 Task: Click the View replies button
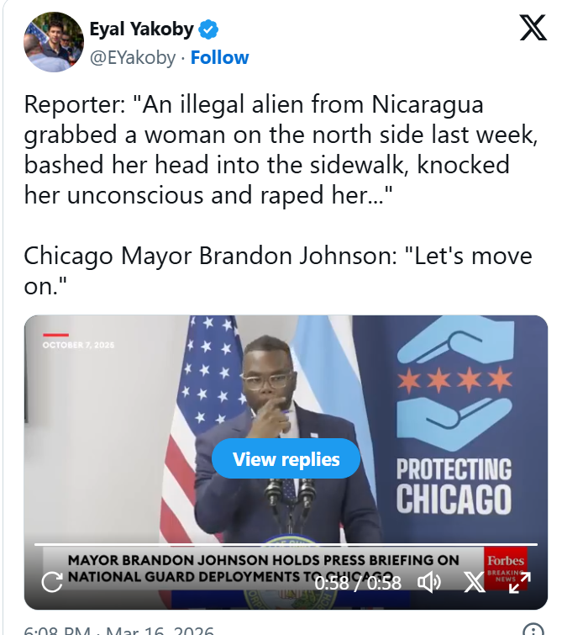pyautogui.click(x=286, y=459)
